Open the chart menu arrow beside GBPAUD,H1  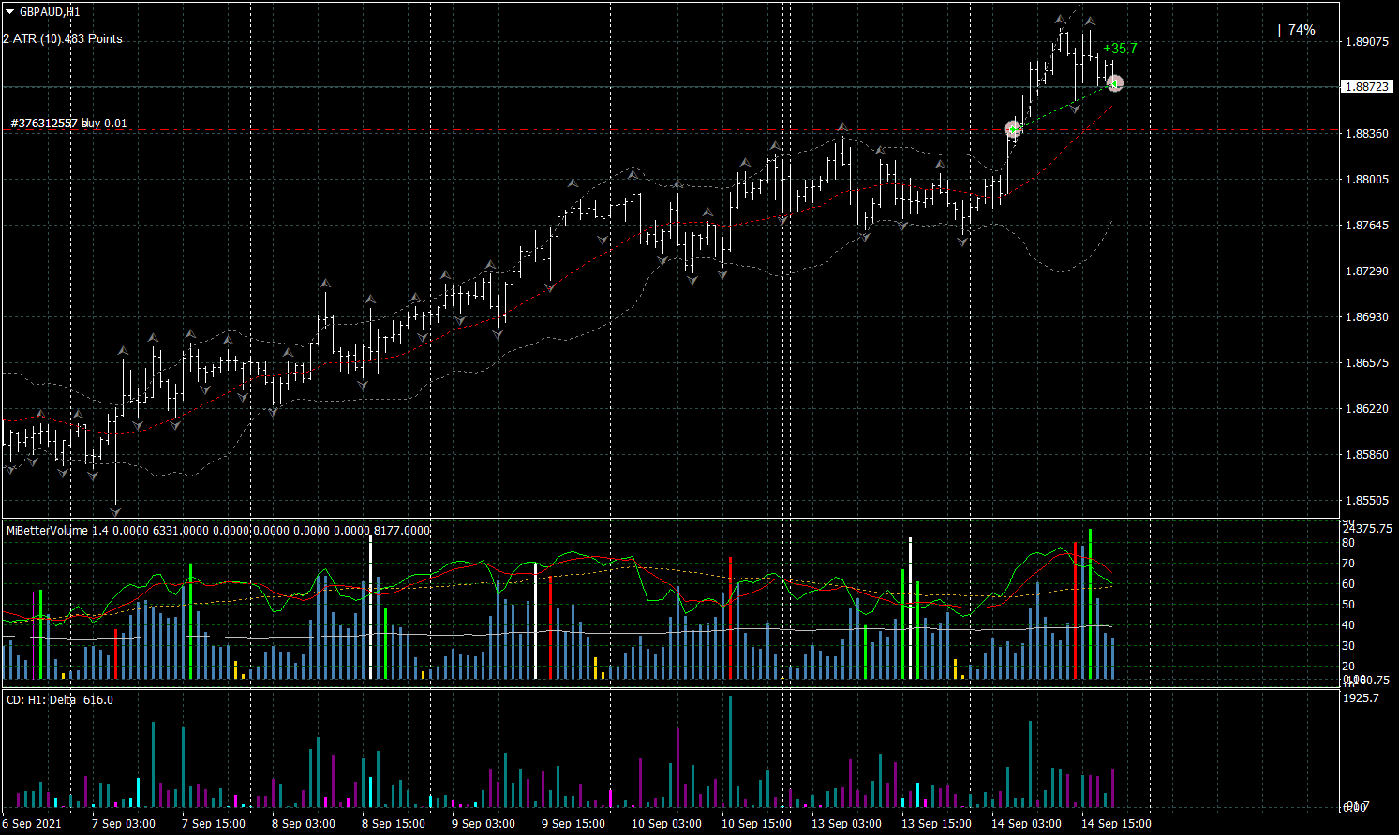point(9,12)
